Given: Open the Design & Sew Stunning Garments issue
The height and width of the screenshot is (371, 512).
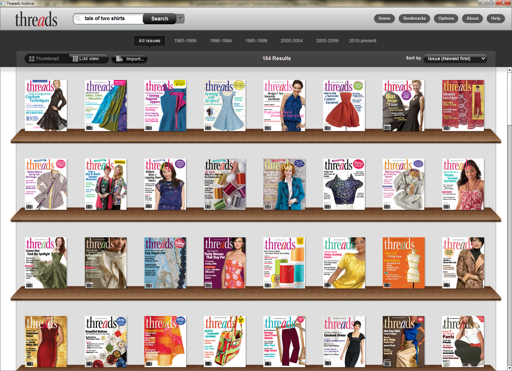Looking at the screenshot, I should pos(285,105).
